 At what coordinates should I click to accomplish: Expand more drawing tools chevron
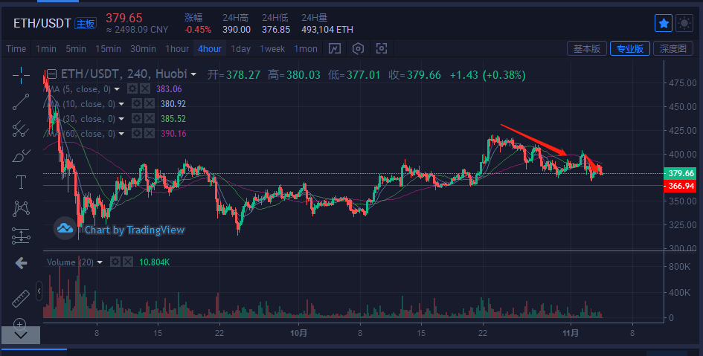click(21, 335)
